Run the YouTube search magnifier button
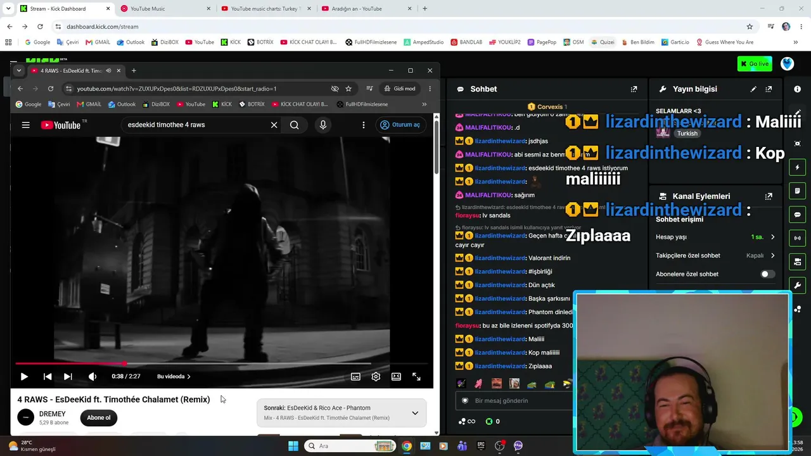 [x=295, y=125]
